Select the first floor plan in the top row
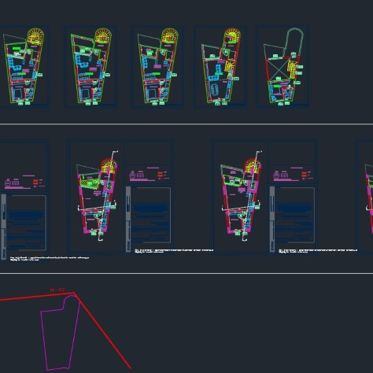 24,67
